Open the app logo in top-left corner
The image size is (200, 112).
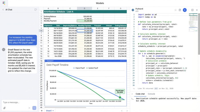coord(4,3)
